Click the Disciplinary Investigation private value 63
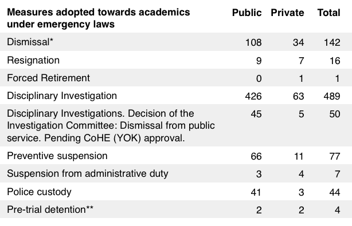 tap(298, 96)
